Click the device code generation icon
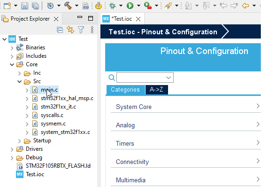The image size is (261, 187). tap(99, 6)
